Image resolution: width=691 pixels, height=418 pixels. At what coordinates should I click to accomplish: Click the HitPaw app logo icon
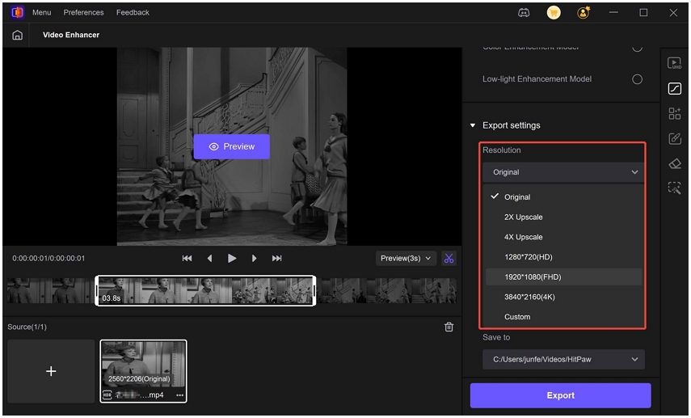coord(17,12)
